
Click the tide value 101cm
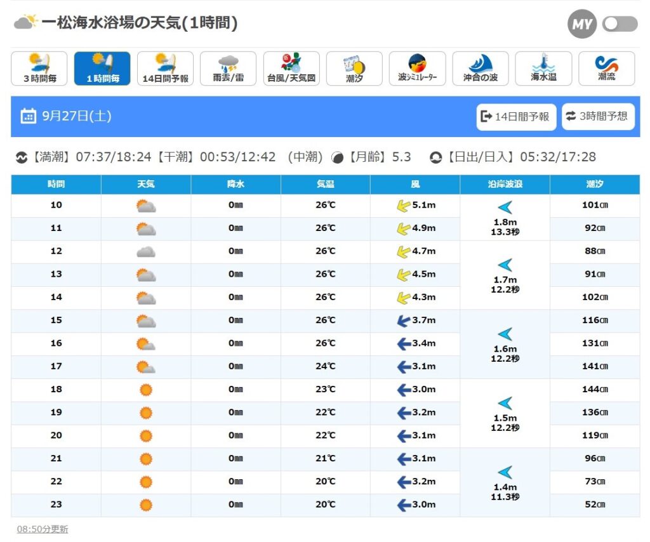coord(595,205)
